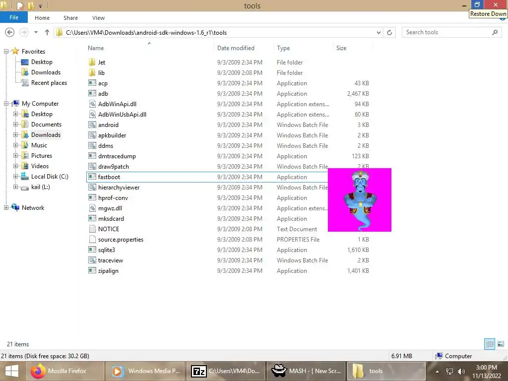Viewport: 508px width, 381px height.
Task: Switch to the Share ribbon tab
Action: [x=70, y=18]
